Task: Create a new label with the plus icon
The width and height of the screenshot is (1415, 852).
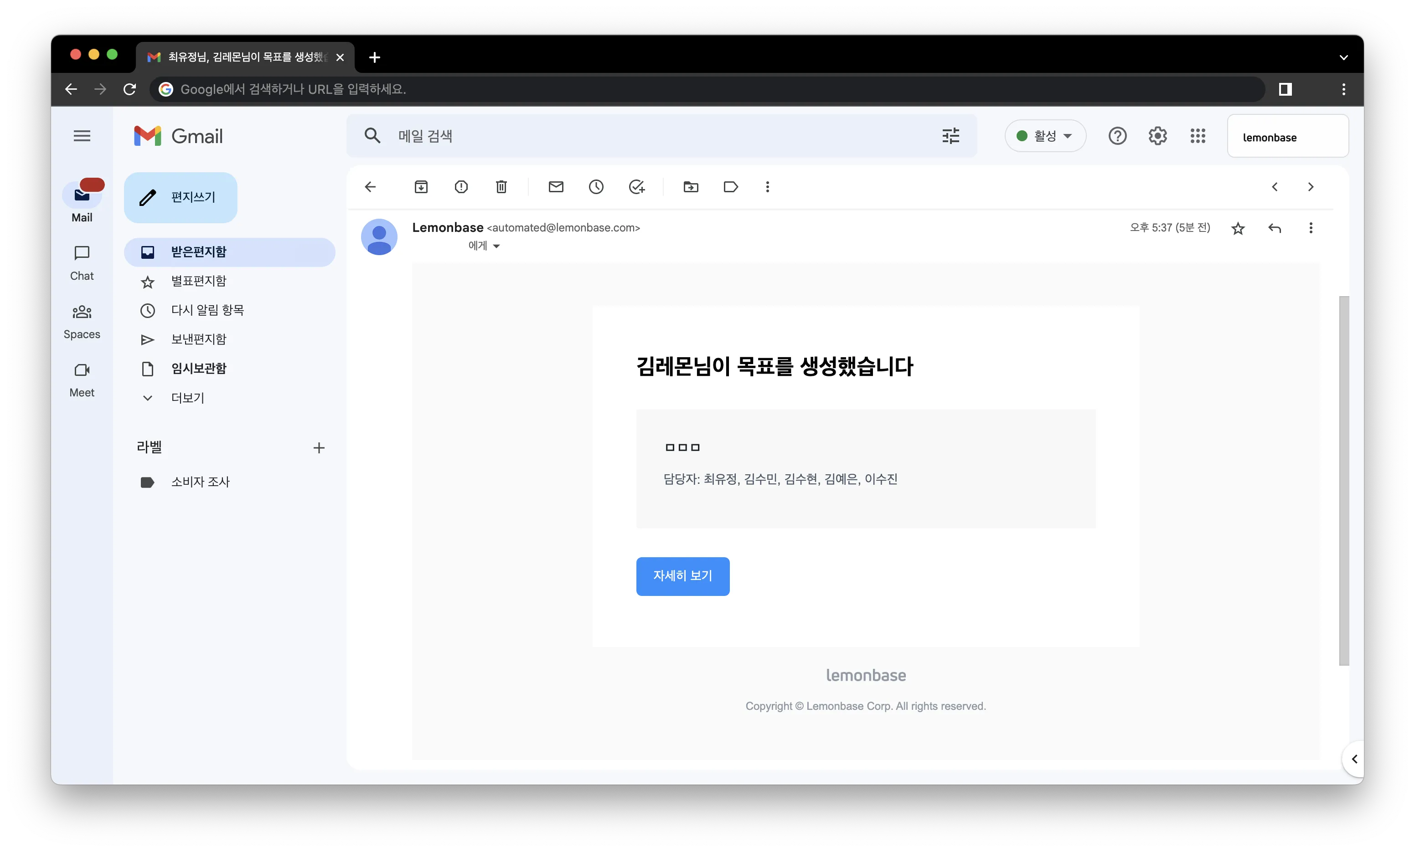Action: 319,448
